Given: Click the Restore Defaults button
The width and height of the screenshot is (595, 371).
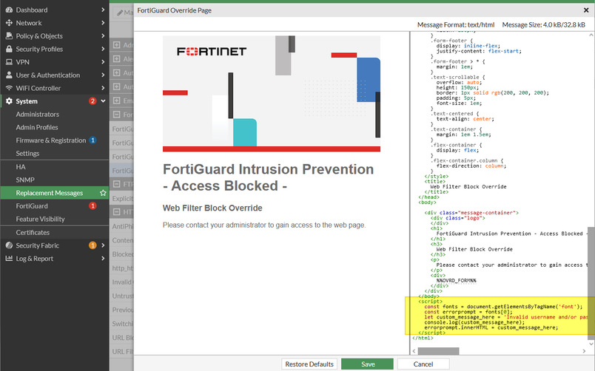Looking at the screenshot, I should coord(309,364).
